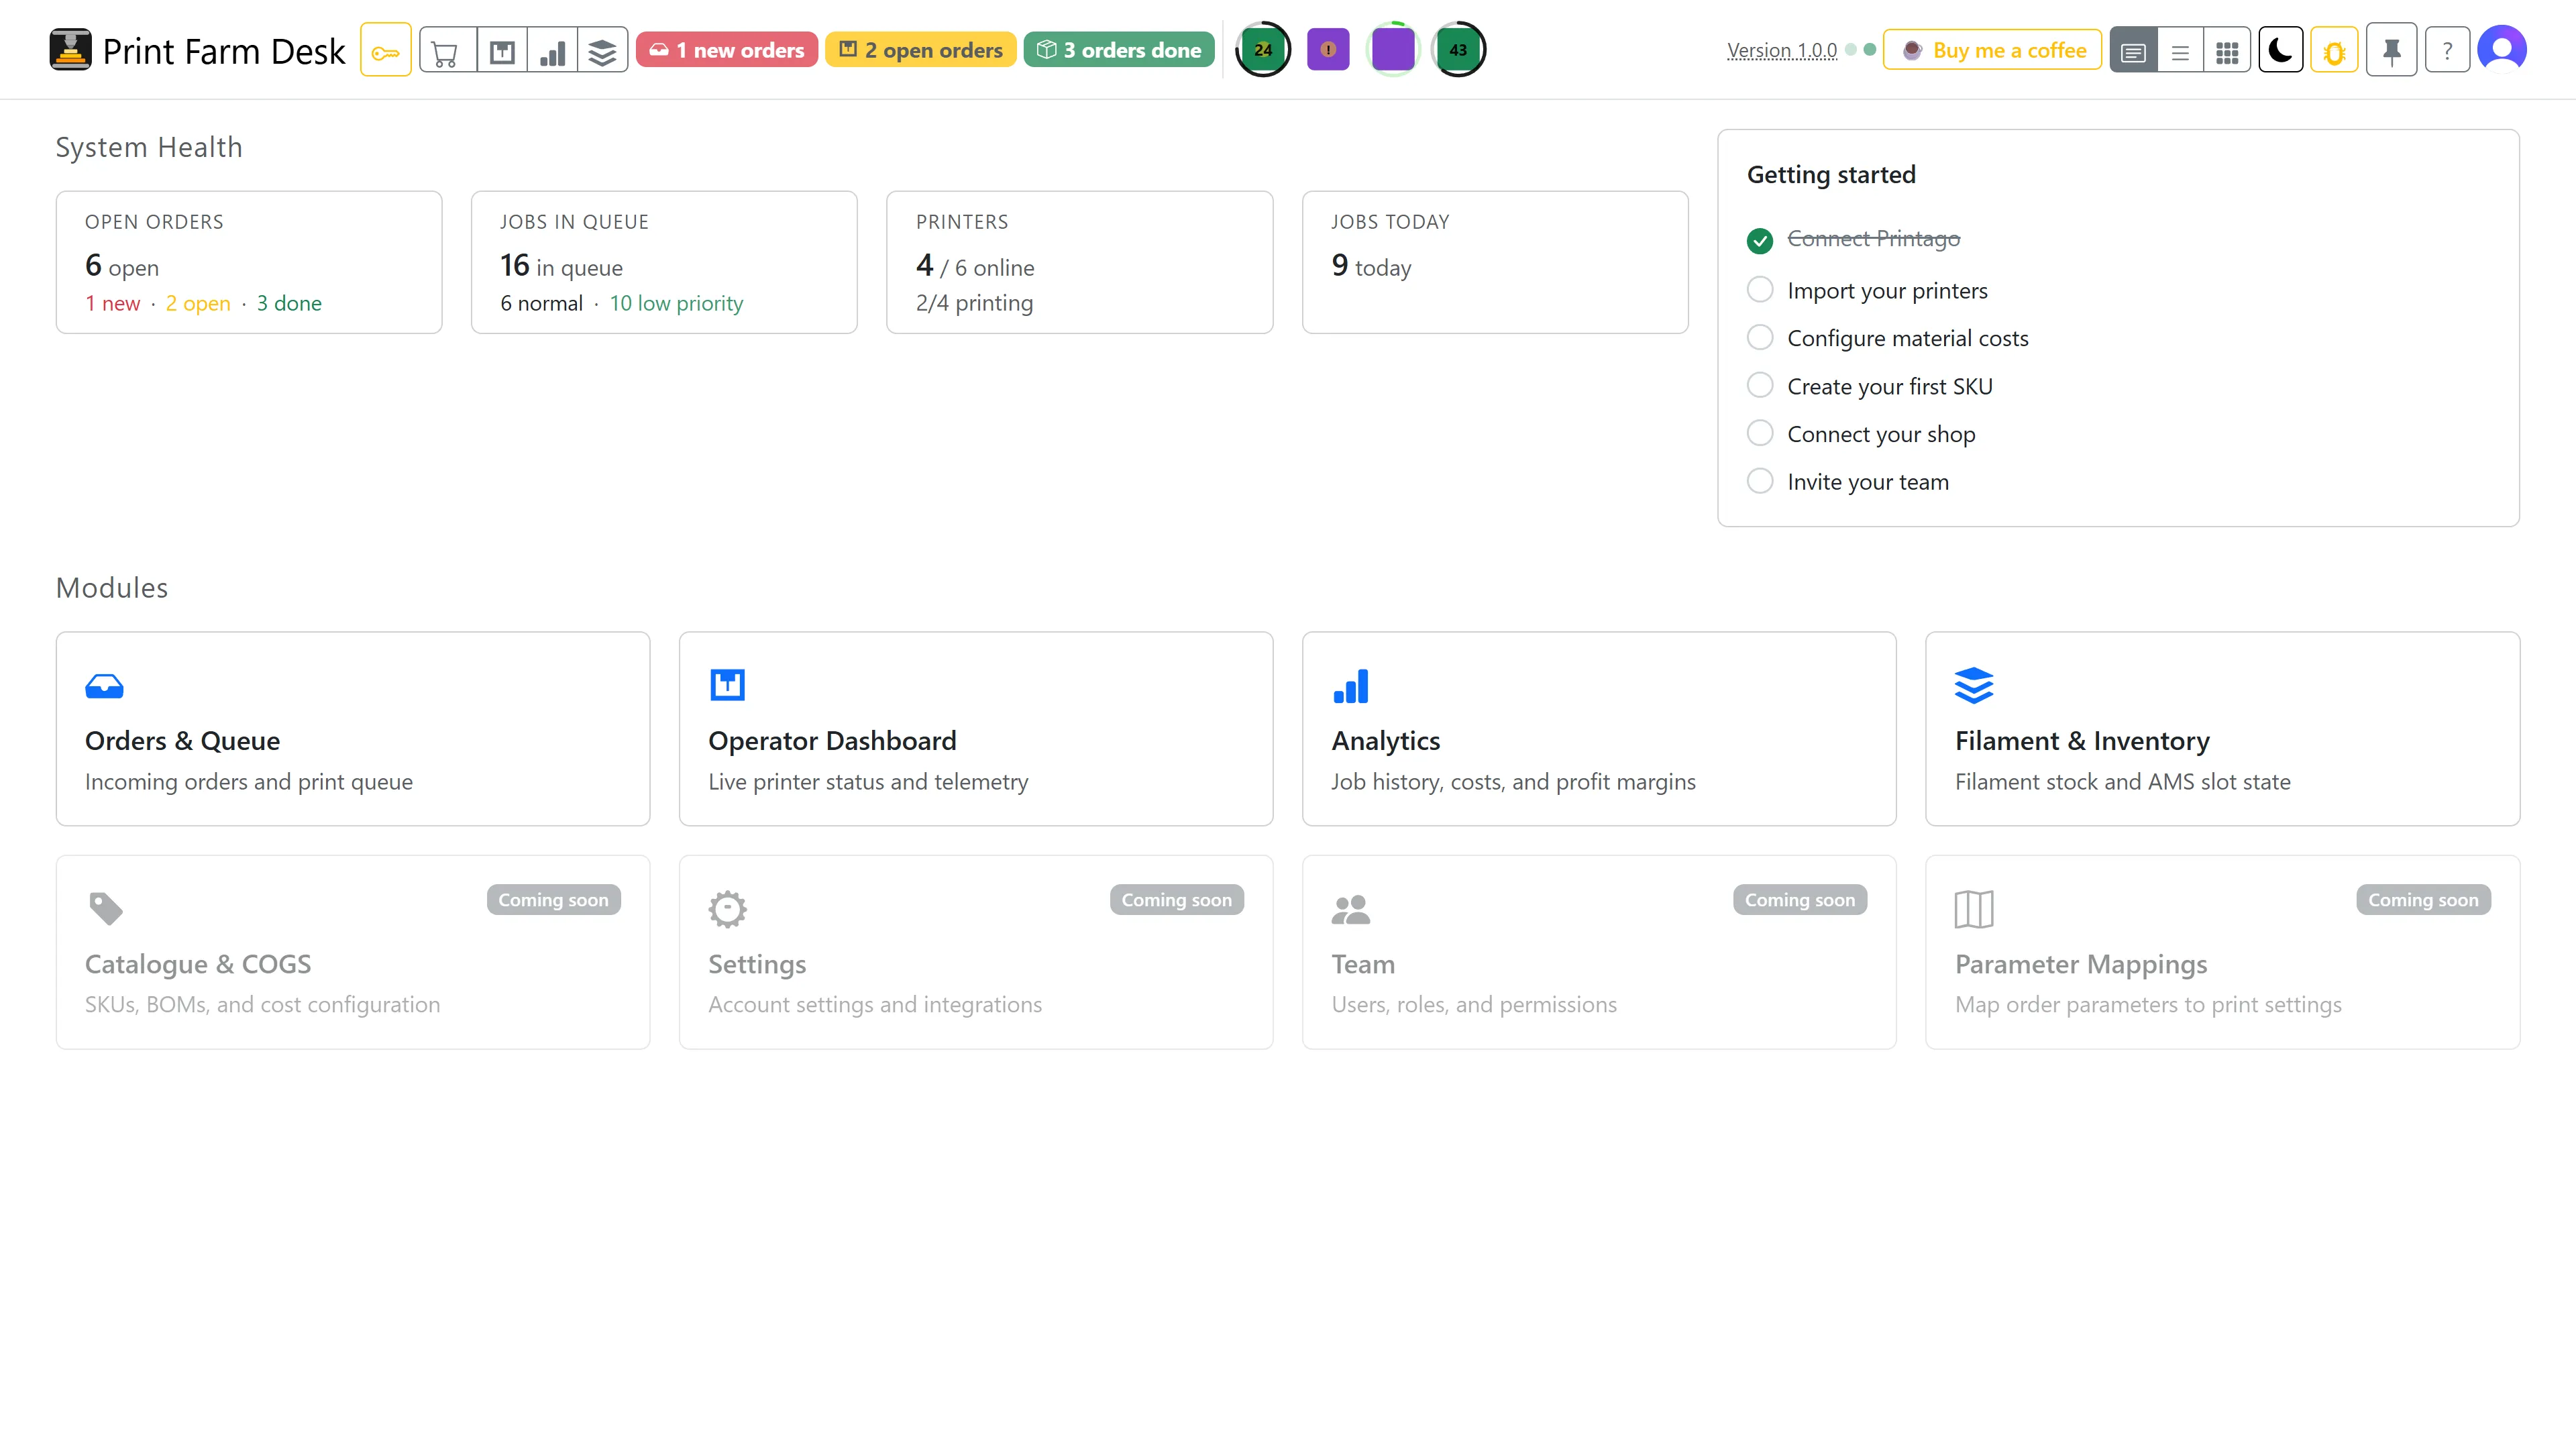Switch to the card view layout icon
Screen dimensions: 2576x1449
coord(2133,51)
